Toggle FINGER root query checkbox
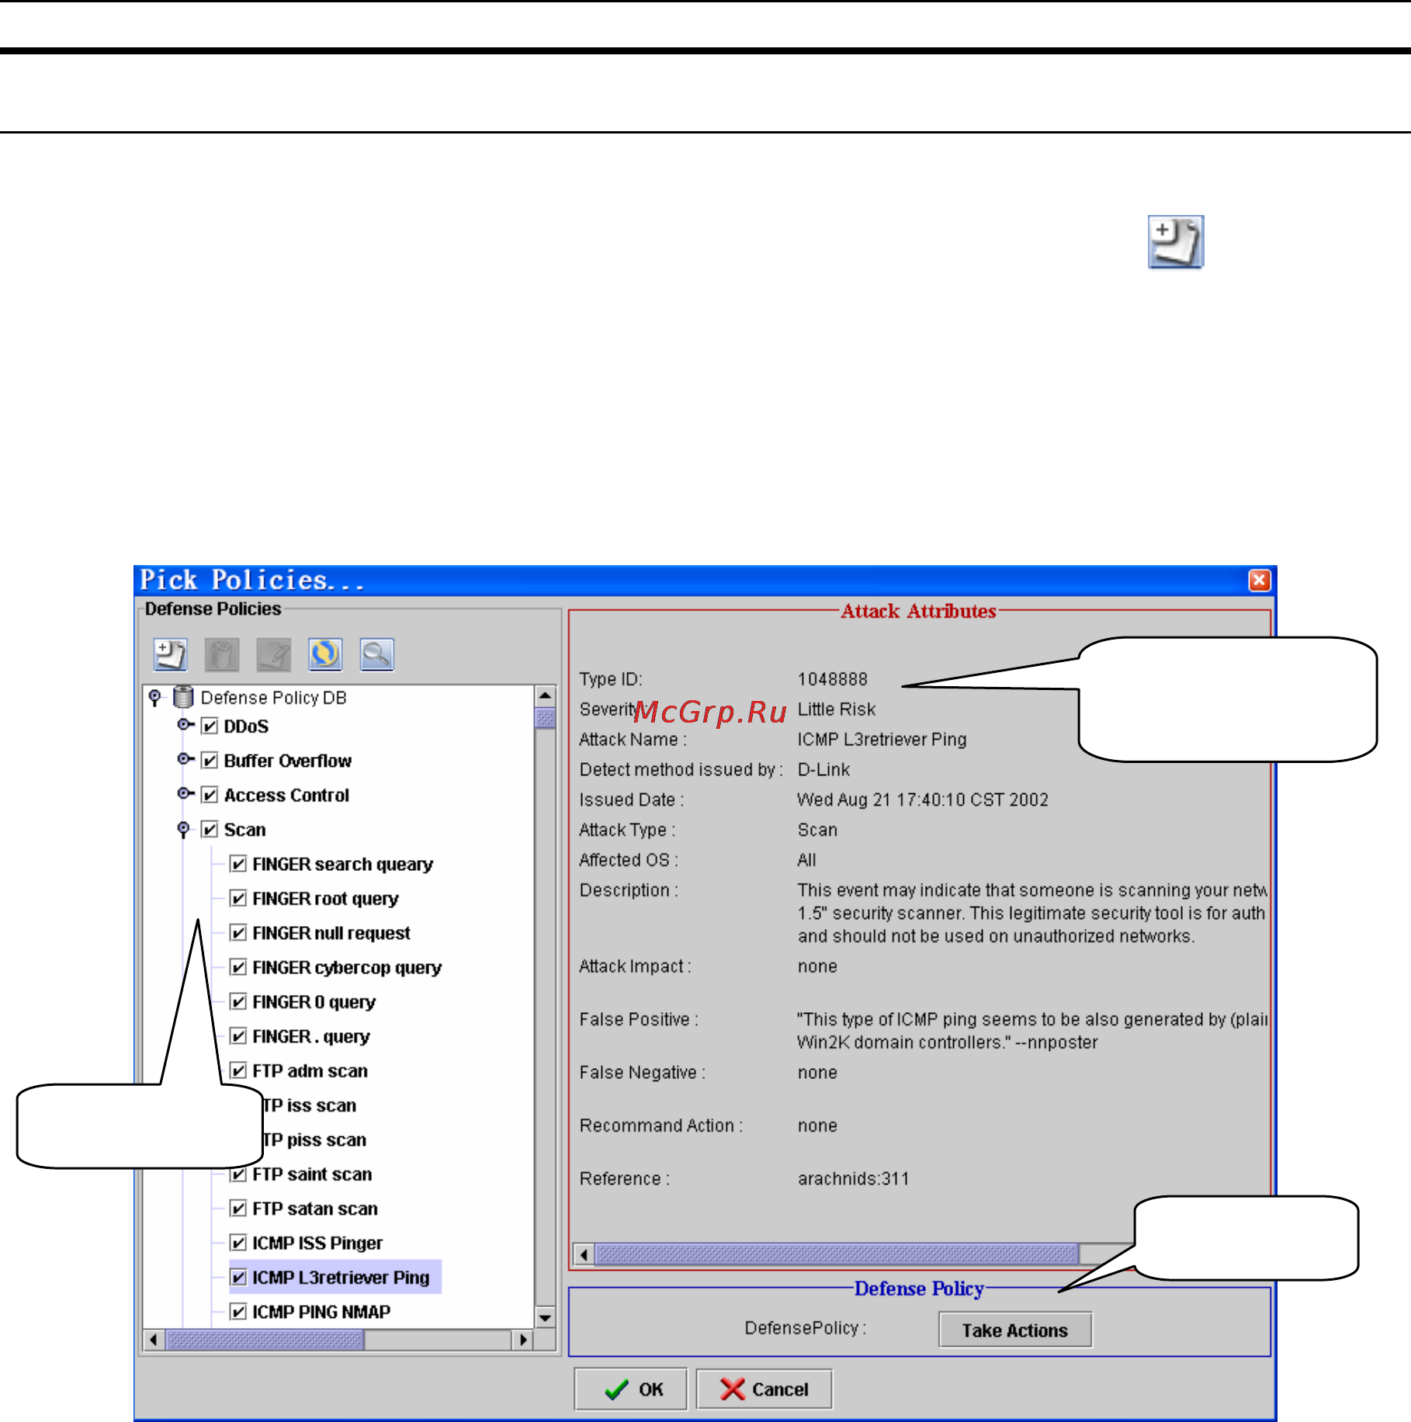 tap(238, 899)
